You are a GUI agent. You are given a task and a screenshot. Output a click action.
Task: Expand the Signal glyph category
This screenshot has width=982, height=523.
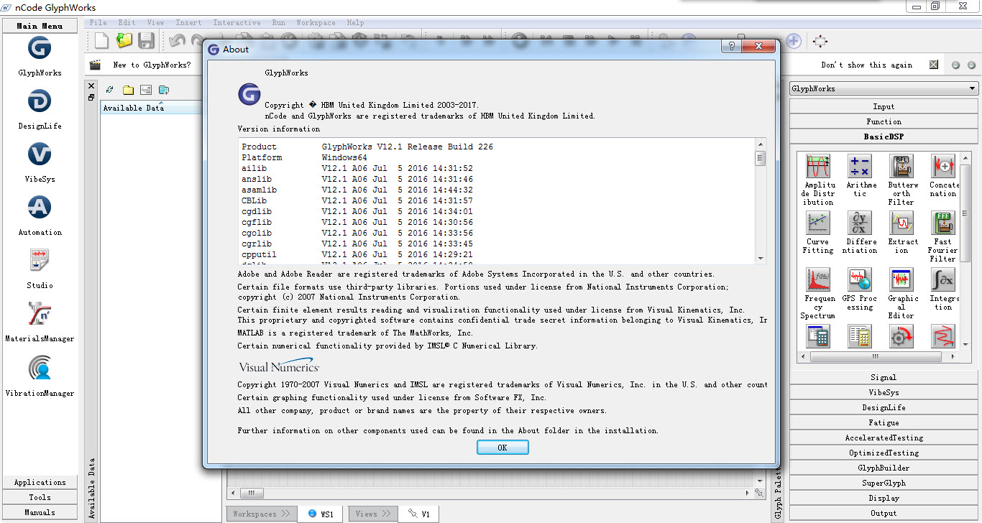[884, 377]
